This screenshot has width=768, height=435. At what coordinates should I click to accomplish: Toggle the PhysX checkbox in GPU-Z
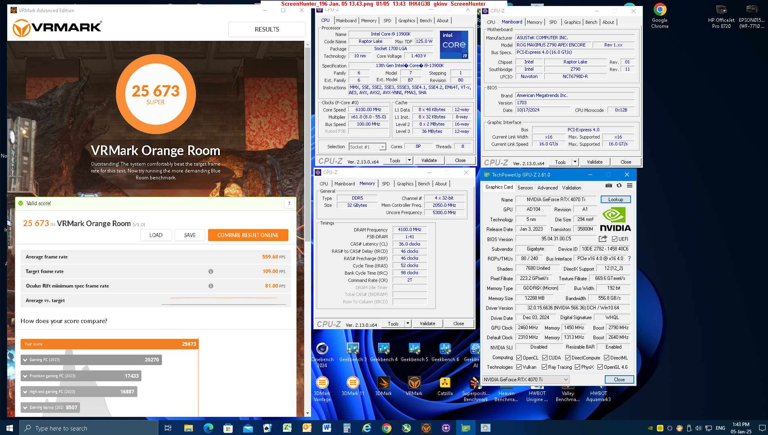click(577, 367)
